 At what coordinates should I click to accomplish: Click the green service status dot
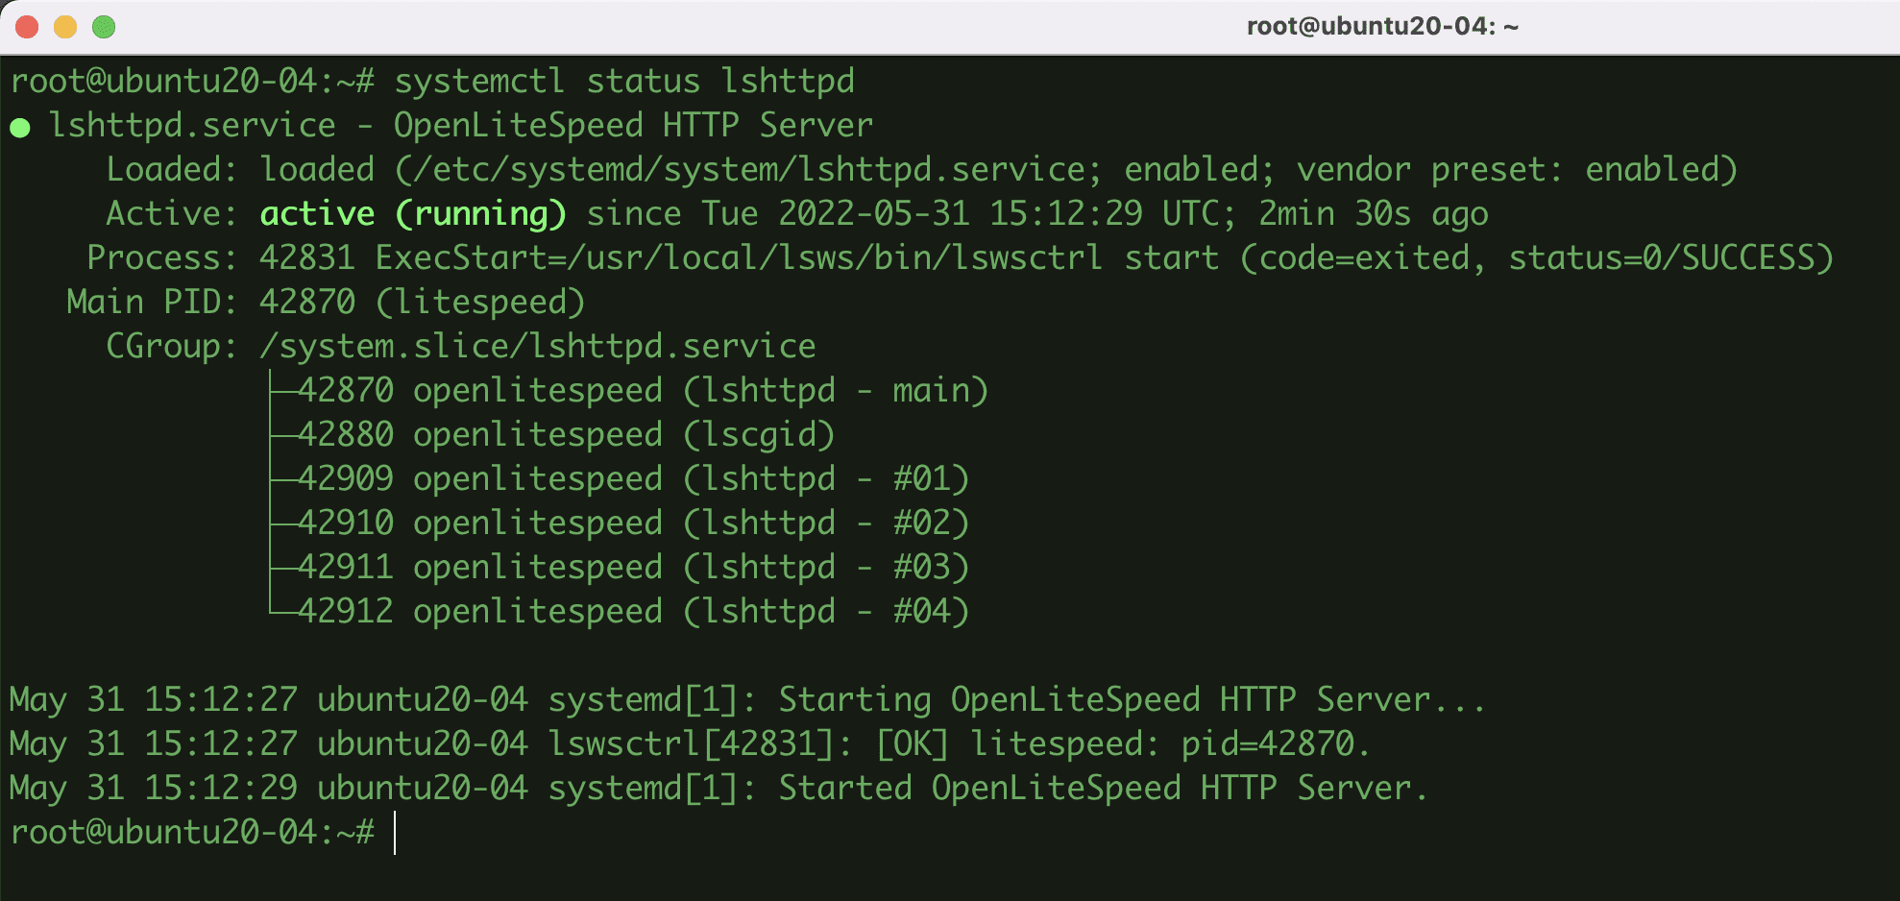[20, 128]
